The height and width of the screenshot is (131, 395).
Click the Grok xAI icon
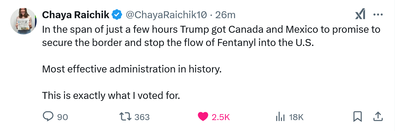tap(360, 15)
